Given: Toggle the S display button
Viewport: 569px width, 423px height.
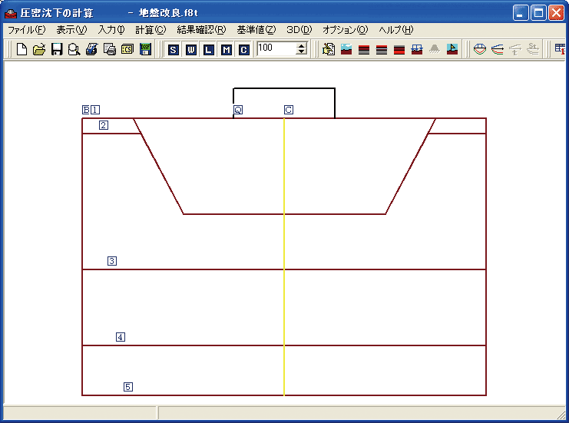Looking at the screenshot, I should (x=174, y=49).
